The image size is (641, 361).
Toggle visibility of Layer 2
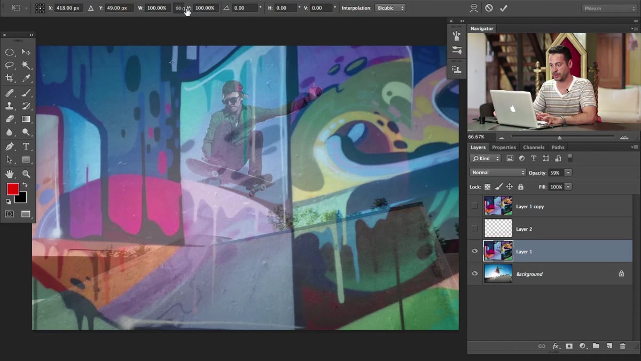(474, 229)
